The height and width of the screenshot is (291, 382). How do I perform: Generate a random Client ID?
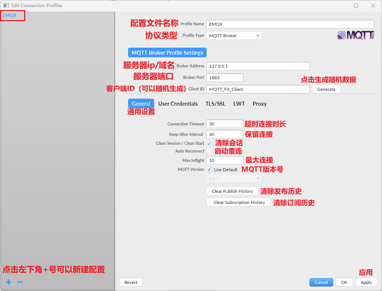pos(327,89)
